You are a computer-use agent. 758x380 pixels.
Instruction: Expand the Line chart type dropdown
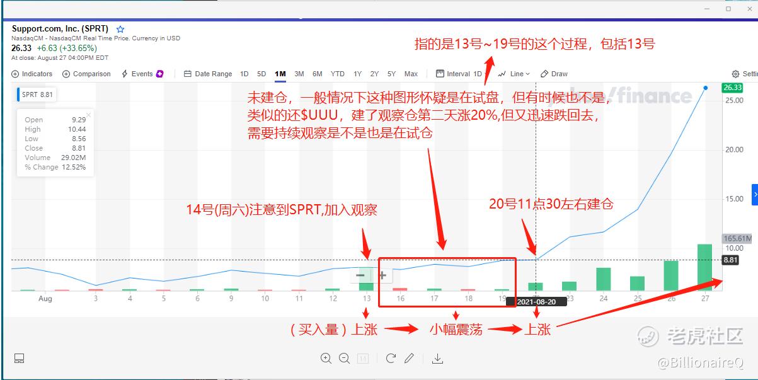514,74
